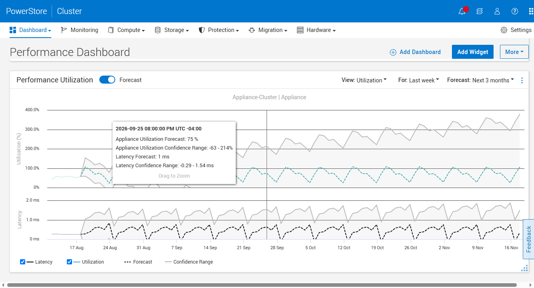This screenshot has width=534, height=288.
Task: Click the 28 Sep date axis label
Action: click(x=277, y=248)
